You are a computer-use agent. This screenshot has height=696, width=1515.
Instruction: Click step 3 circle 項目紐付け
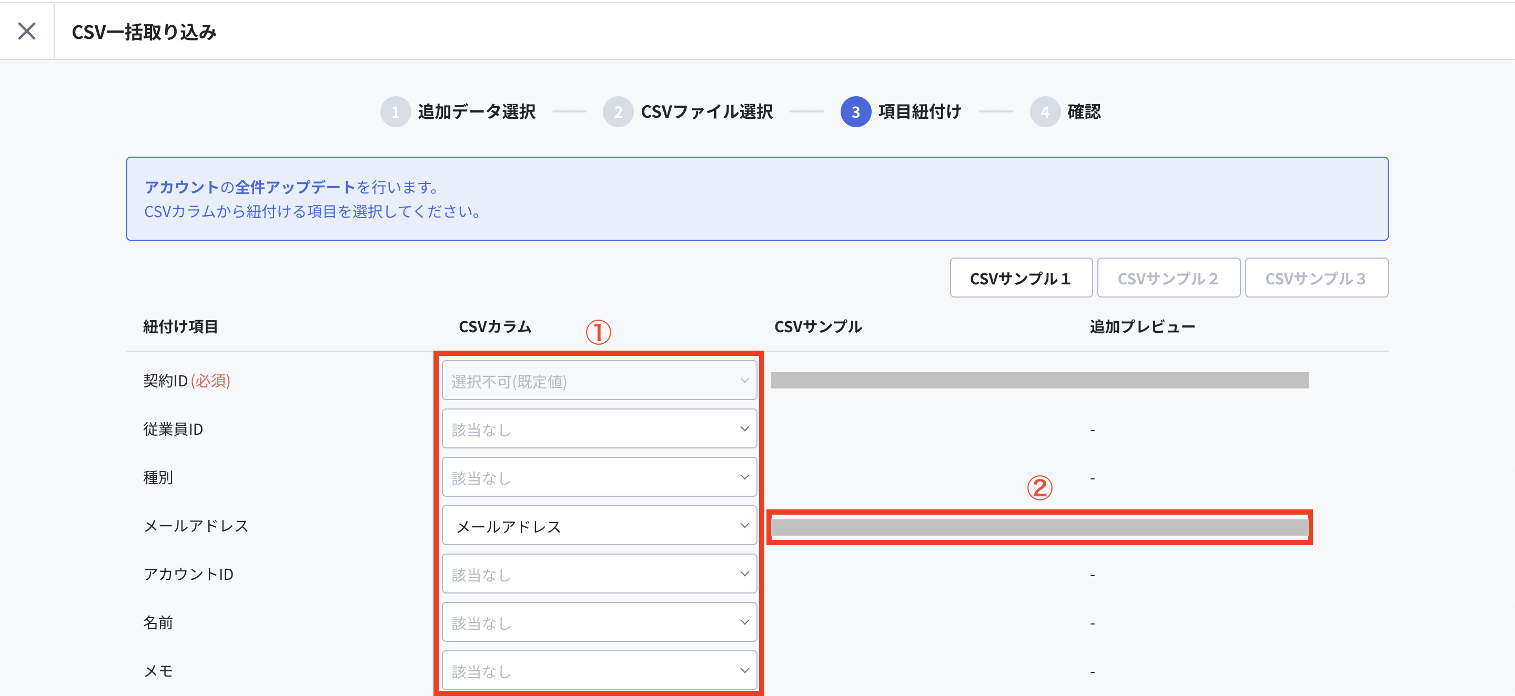tap(855, 111)
